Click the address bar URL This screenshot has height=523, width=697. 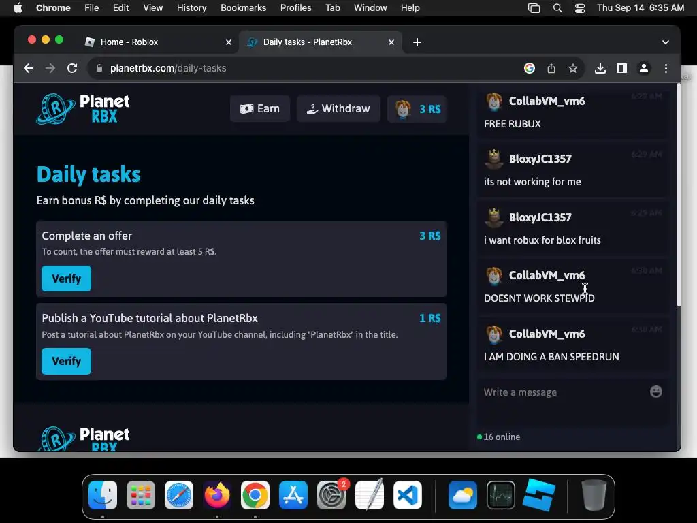click(168, 68)
